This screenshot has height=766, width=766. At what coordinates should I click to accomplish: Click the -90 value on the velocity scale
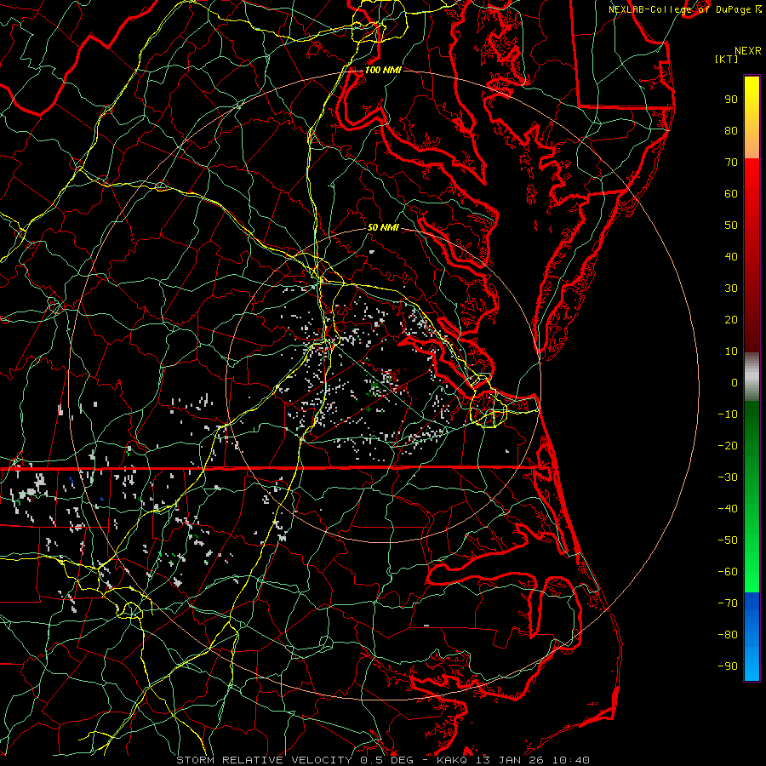coord(728,666)
